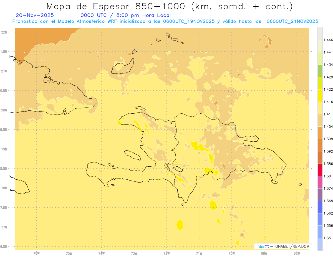Click the green colorbar swatch below 1.434

point(320,71)
